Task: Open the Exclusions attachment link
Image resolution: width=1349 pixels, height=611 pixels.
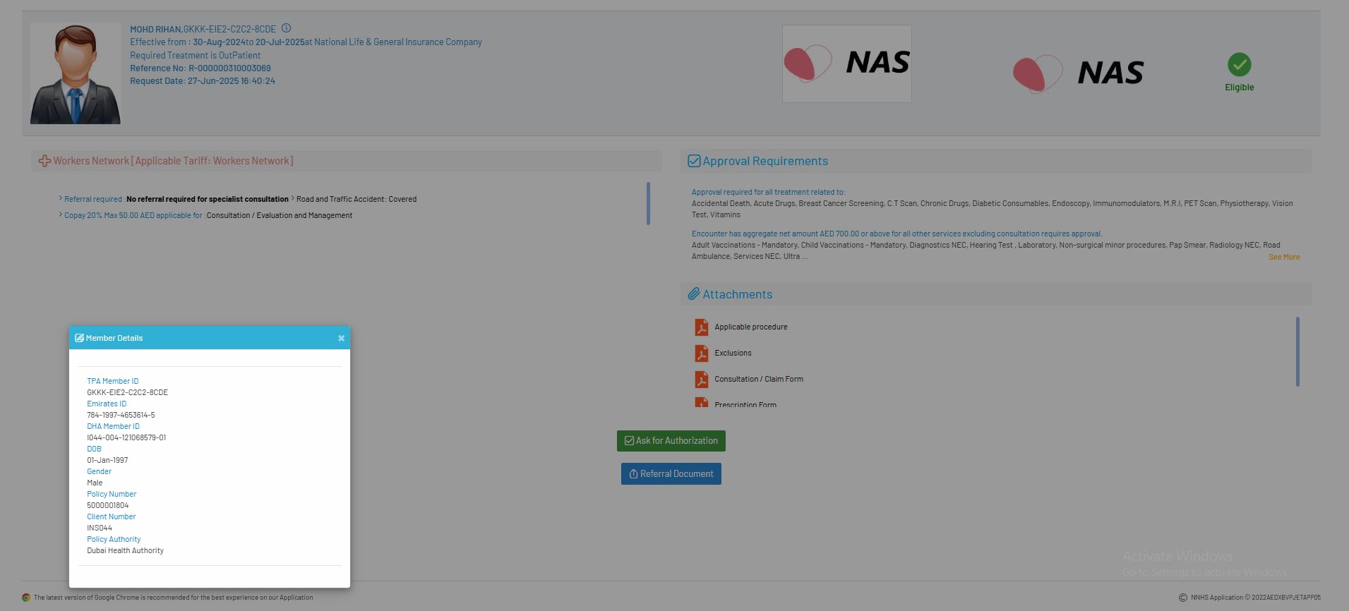Action: pyautogui.click(x=733, y=353)
